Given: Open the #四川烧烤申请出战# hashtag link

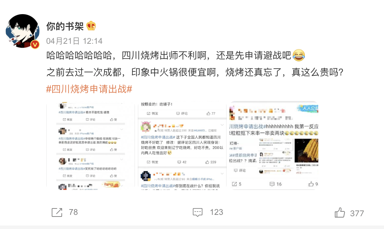Looking at the screenshot, I should tap(89, 89).
